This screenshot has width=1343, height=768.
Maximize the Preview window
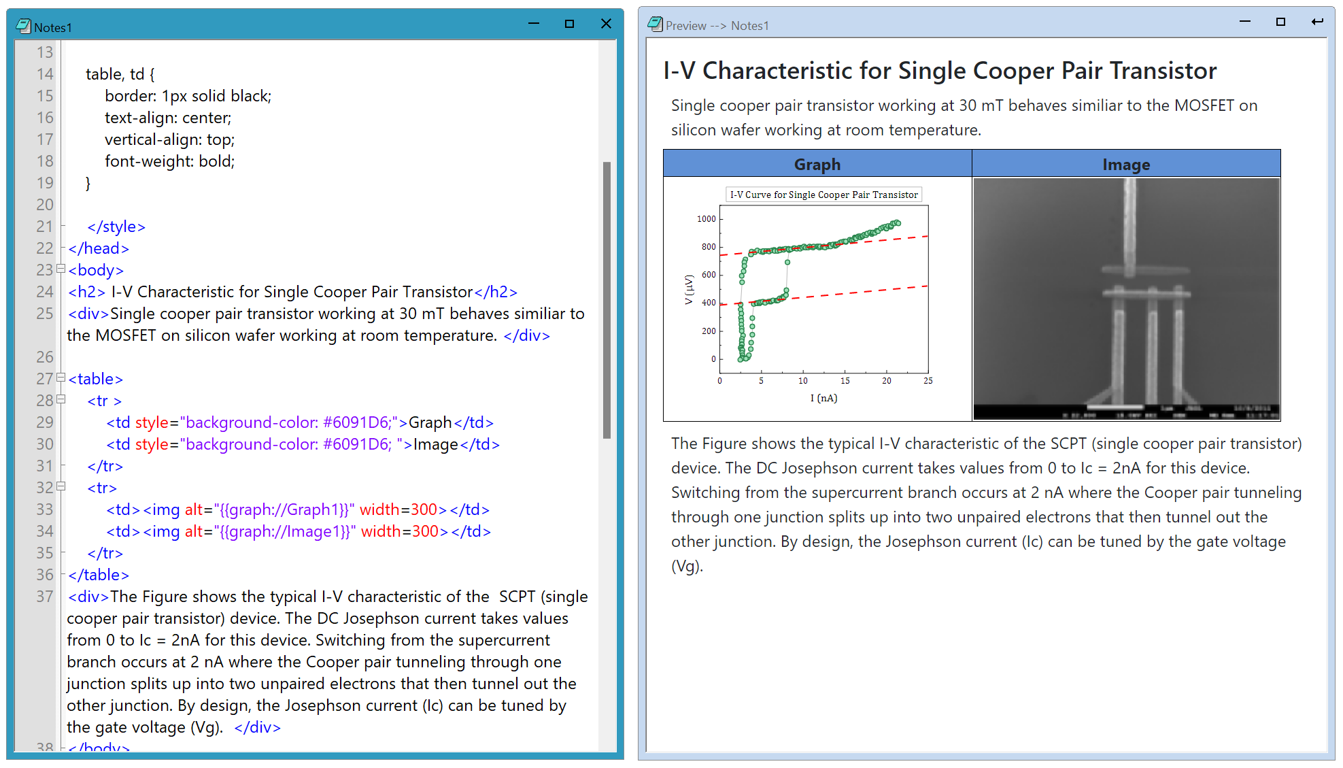1280,22
